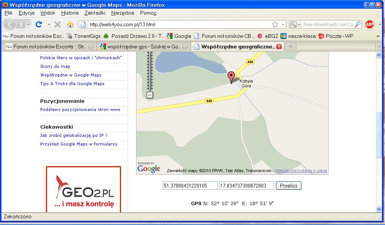
Task: Show more bookmarks toolbar chevron
Action: [x=378, y=36]
